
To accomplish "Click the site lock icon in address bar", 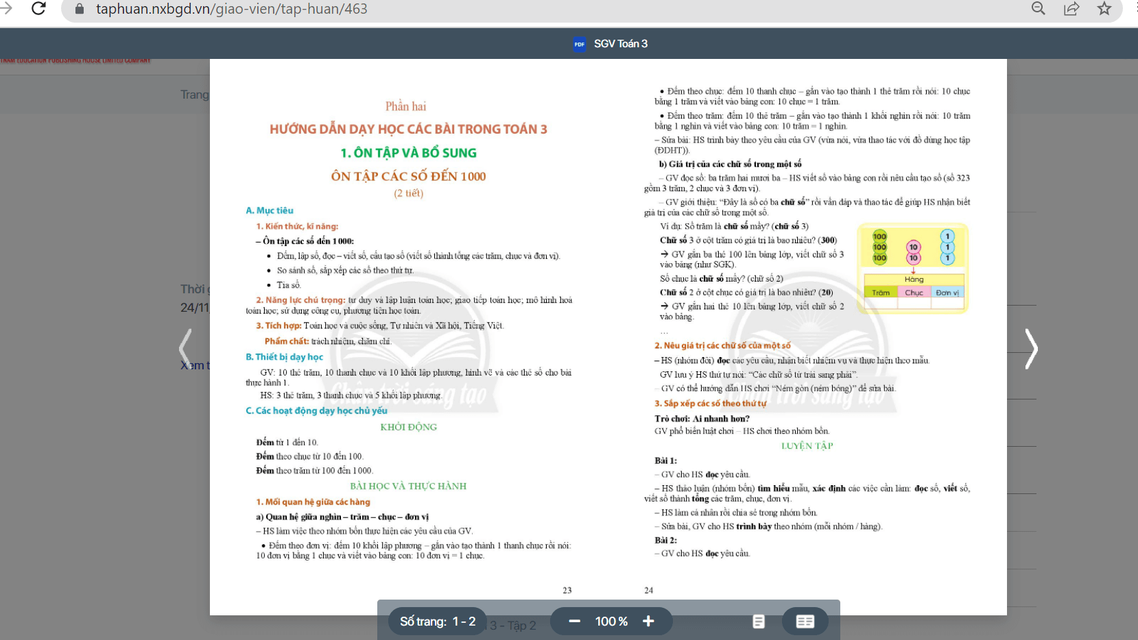I will [80, 9].
